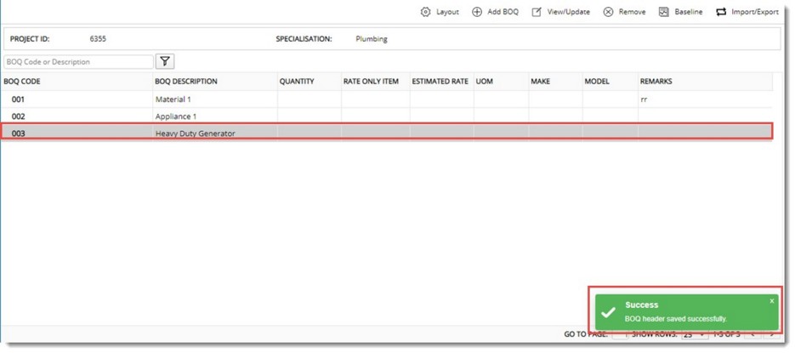Image resolution: width=795 pixels, height=353 pixels.
Task: Sort by BOQ Code column header
Action: 22,82
